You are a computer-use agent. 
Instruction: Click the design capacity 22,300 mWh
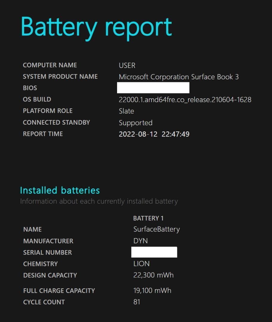click(153, 275)
